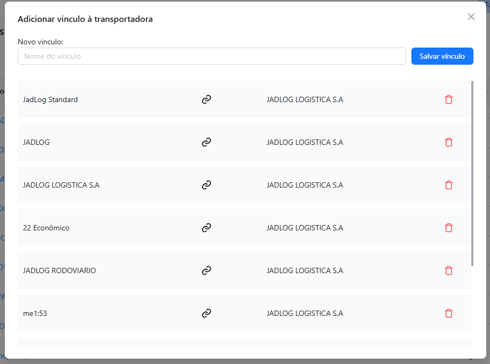Close the Adicionar vínculo dialog

pyautogui.click(x=471, y=17)
